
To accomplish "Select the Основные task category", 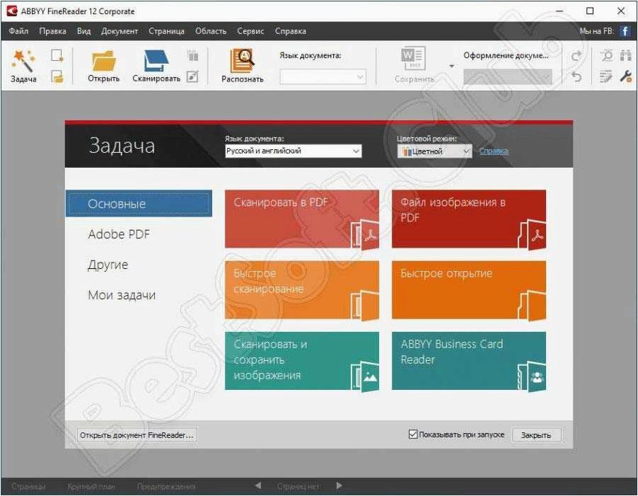I will click(139, 204).
